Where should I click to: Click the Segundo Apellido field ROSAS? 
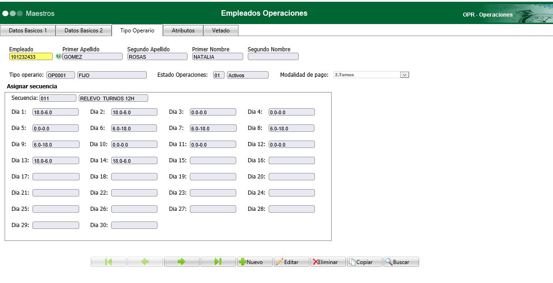click(157, 57)
